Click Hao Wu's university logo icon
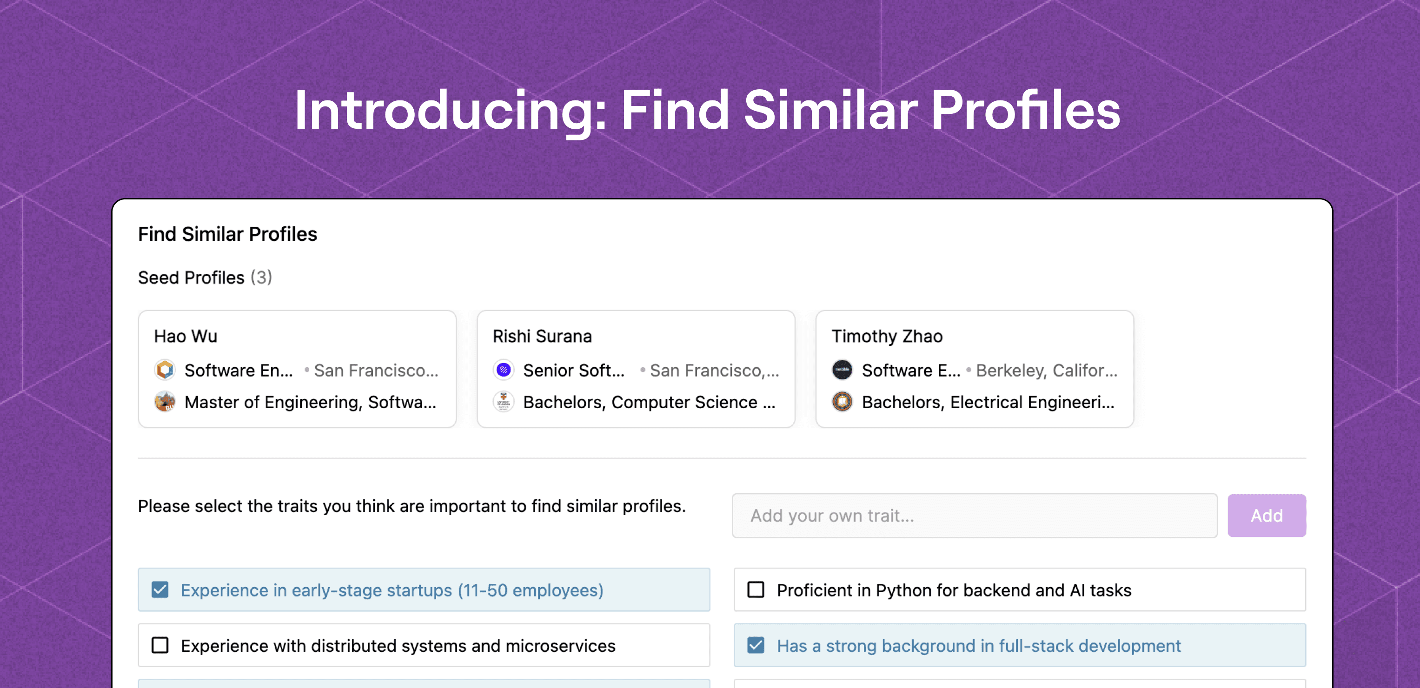The image size is (1420, 688). [165, 402]
